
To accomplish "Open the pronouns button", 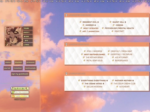I will click(31, 62).
